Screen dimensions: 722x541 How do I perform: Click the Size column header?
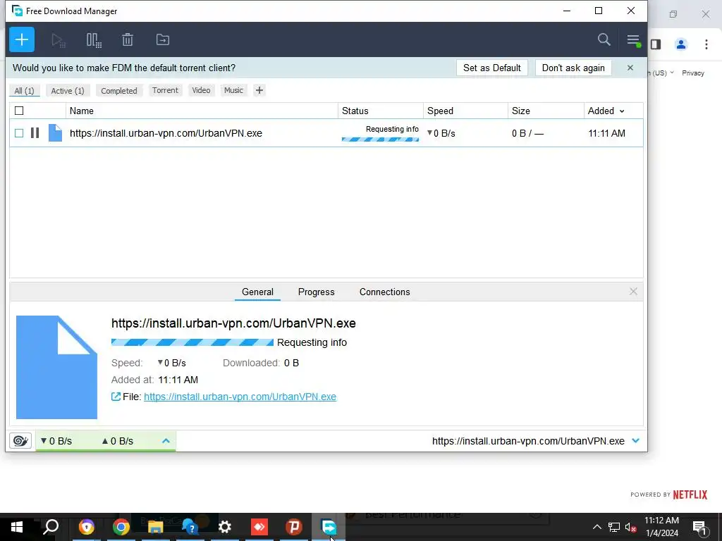[546, 111]
